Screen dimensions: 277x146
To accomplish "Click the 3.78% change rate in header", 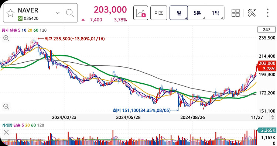I will [120, 20].
